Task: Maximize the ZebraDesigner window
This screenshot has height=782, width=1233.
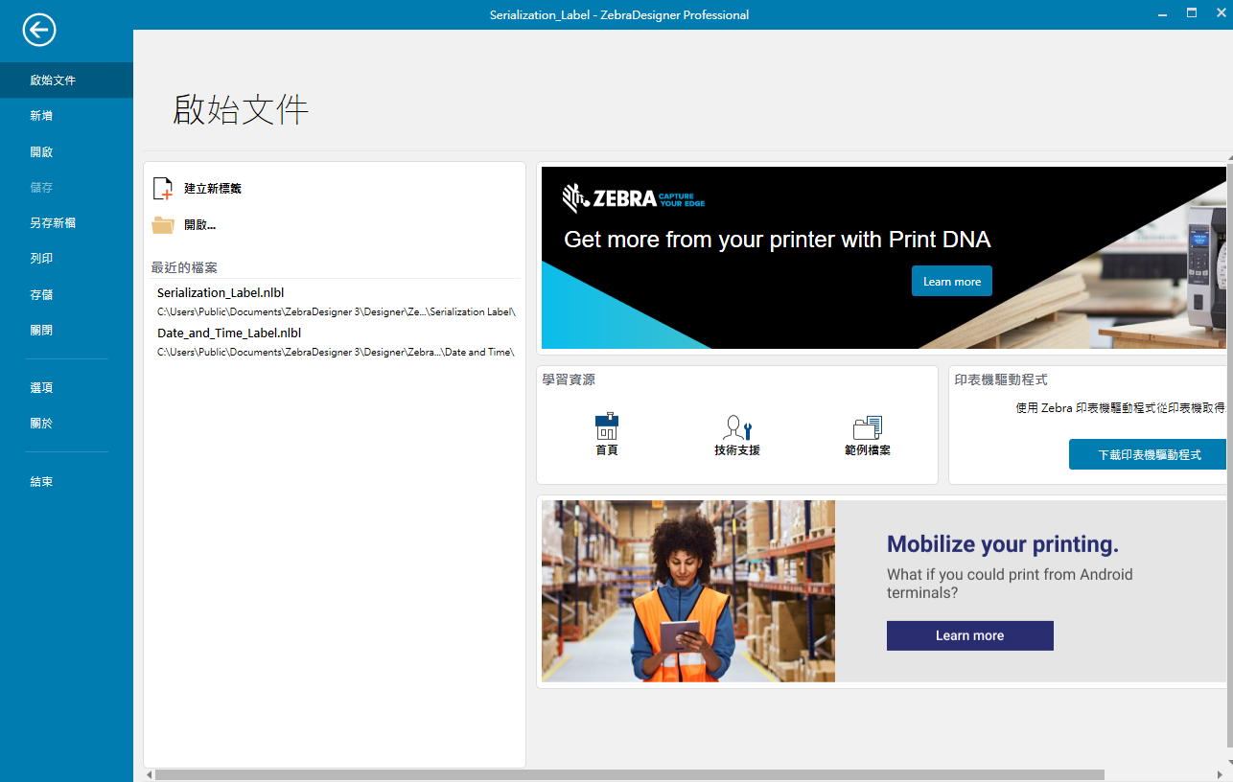Action: tap(1192, 13)
